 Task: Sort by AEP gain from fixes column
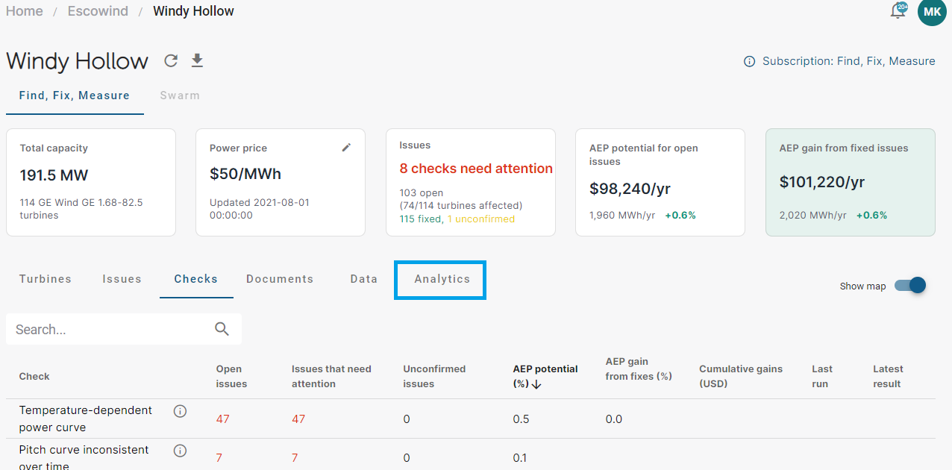[639, 369]
